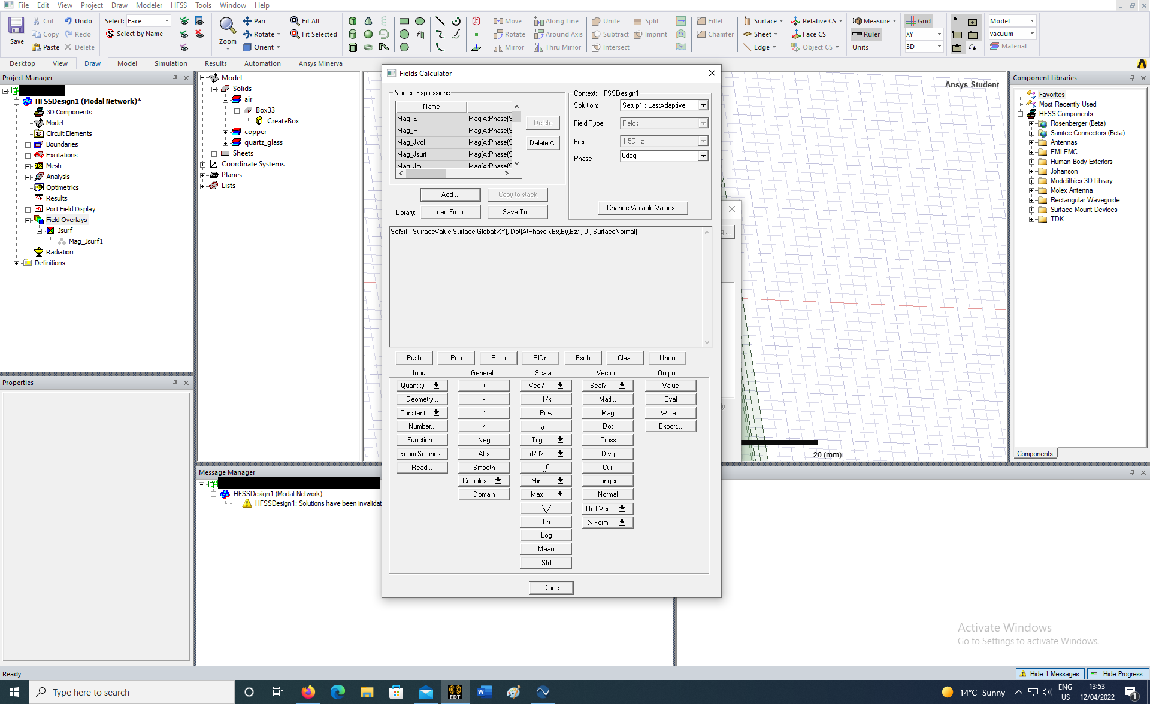The width and height of the screenshot is (1150, 704).
Task: Click the Change Variable Values button
Action: click(643, 208)
